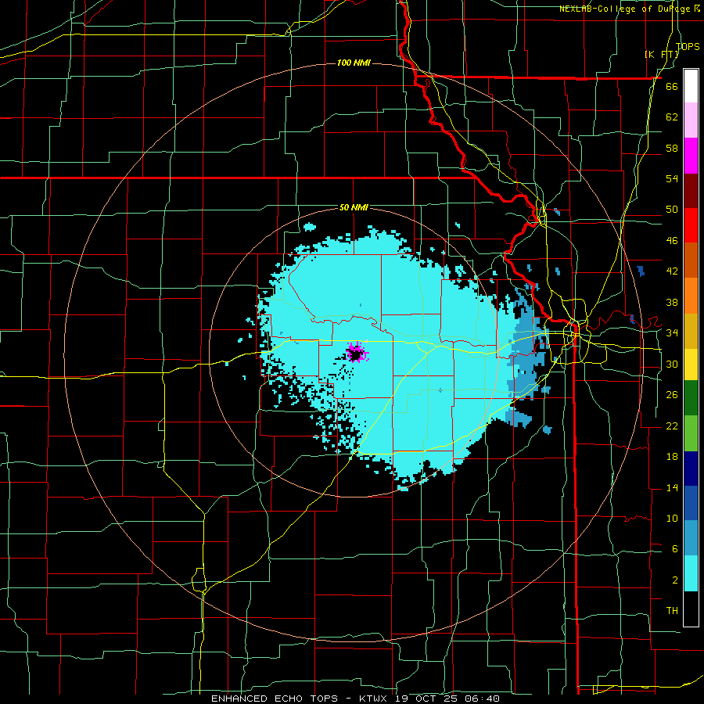Select the magenta swatch in the legend
Image resolution: width=704 pixels, height=704 pixels.
[691, 156]
